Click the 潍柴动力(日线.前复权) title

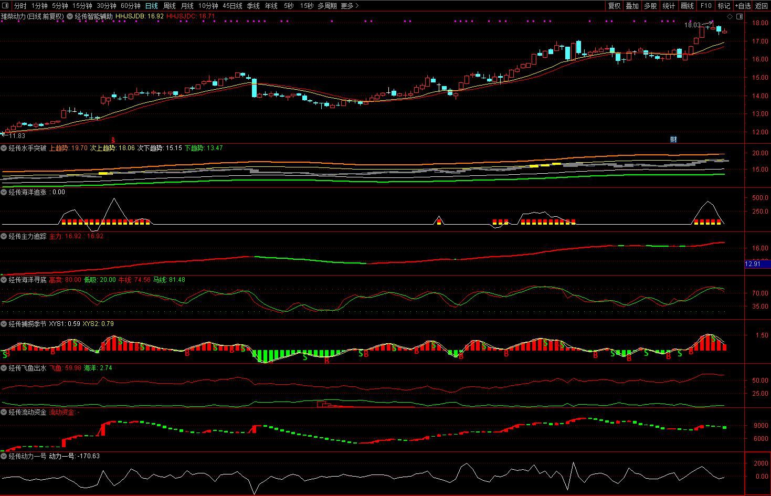pyautogui.click(x=33, y=16)
